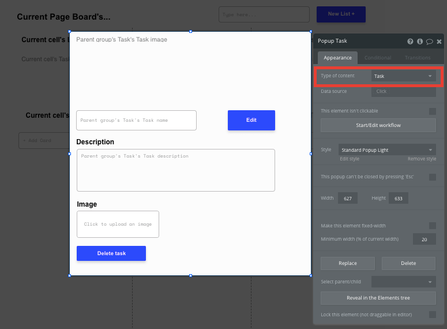
Task: Toggle 'This element isn't clickable' checkbox
Action: click(x=433, y=111)
